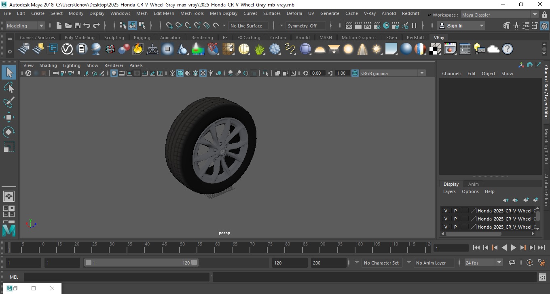The width and height of the screenshot is (550, 294).
Task: Create a new scene with page icon
Action: coord(59,25)
